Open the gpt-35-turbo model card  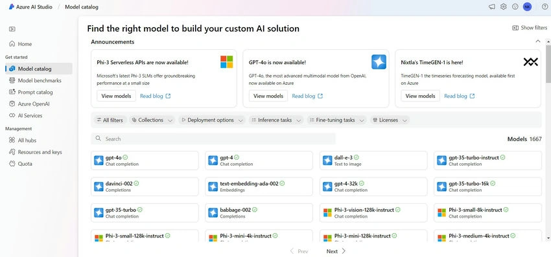click(145, 213)
